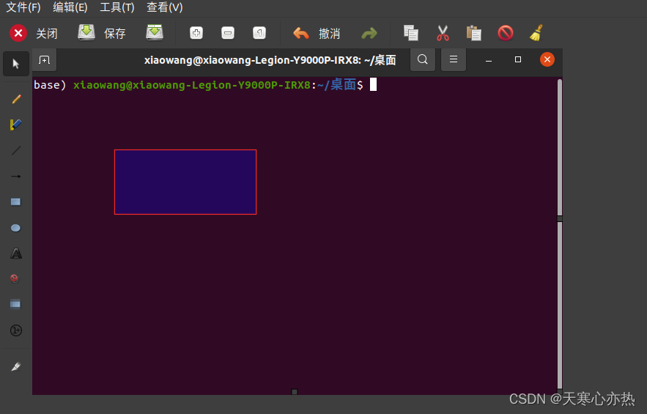Open the 查看(V) menu
Screen dimensions: 647x414
click(x=164, y=7)
